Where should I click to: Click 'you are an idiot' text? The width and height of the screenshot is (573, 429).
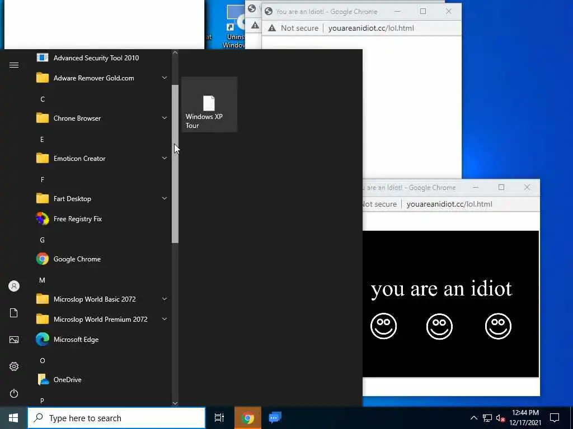[442, 289]
